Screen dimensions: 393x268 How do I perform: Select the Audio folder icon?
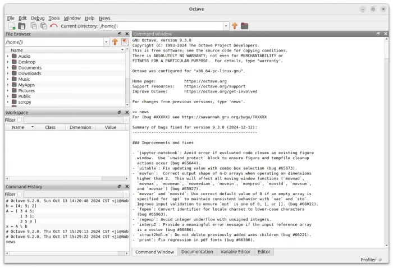coord(14,56)
